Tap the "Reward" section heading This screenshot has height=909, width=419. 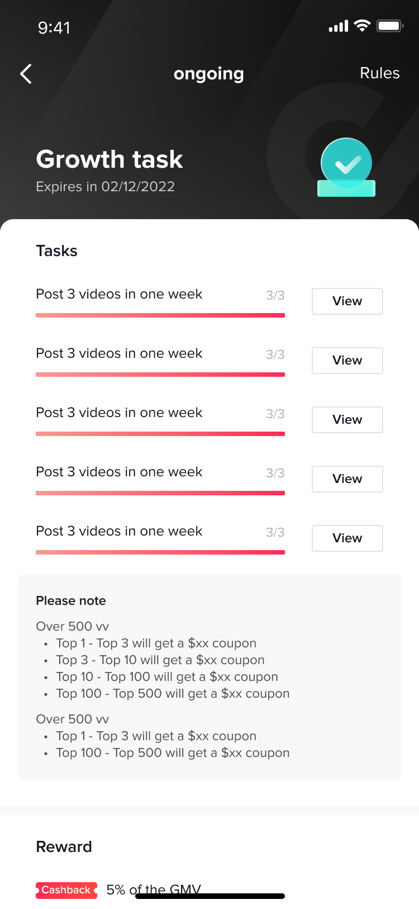64,846
